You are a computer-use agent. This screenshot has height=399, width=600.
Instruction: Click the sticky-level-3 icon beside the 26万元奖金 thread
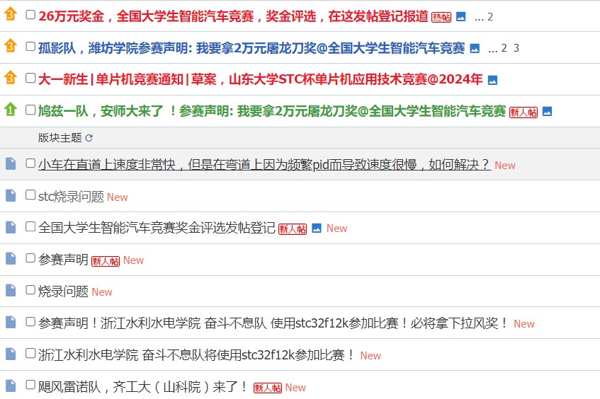coord(11,14)
